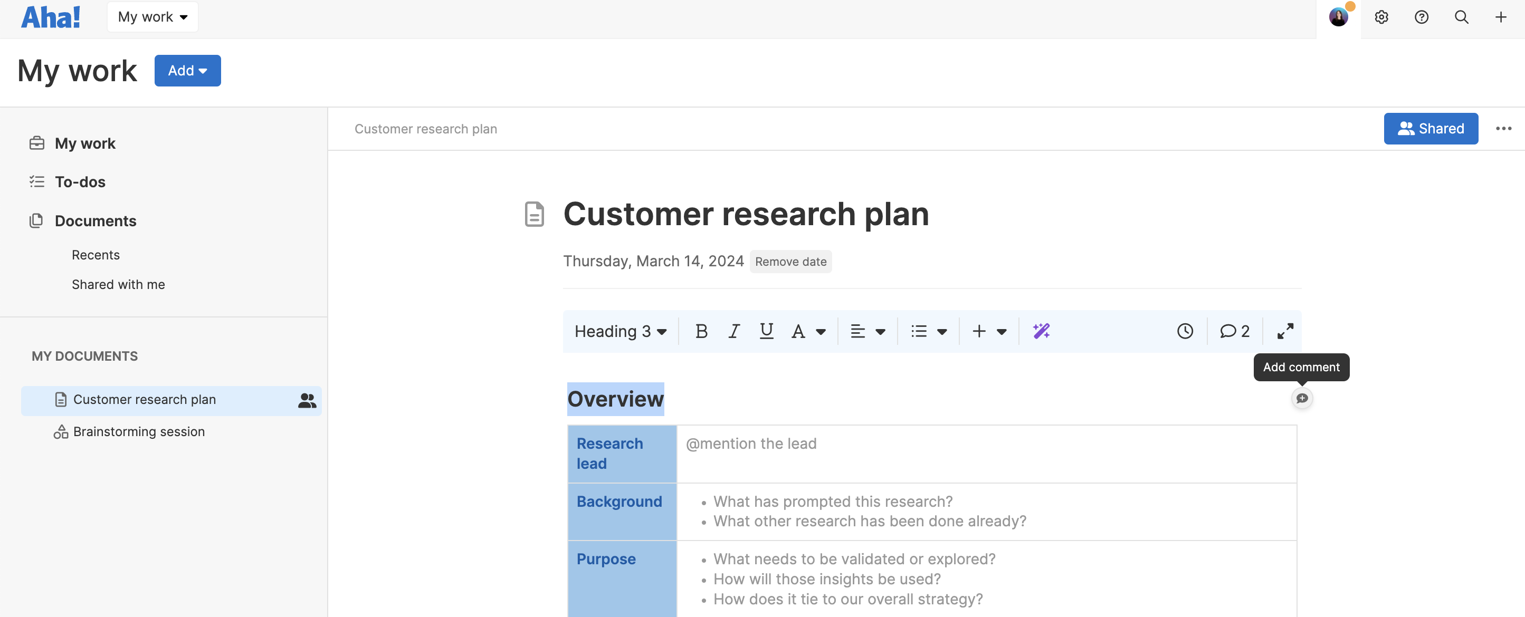The width and height of the screenshot is (1525, 617).
Task: Open Brainstorming session document
Action: point(139,431)
